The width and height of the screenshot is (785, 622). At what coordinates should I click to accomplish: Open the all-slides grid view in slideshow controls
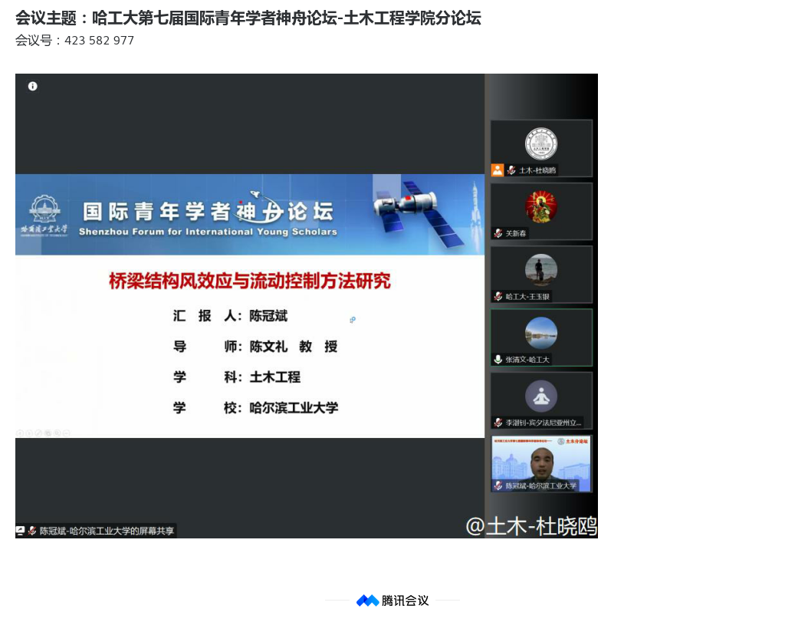48,433
